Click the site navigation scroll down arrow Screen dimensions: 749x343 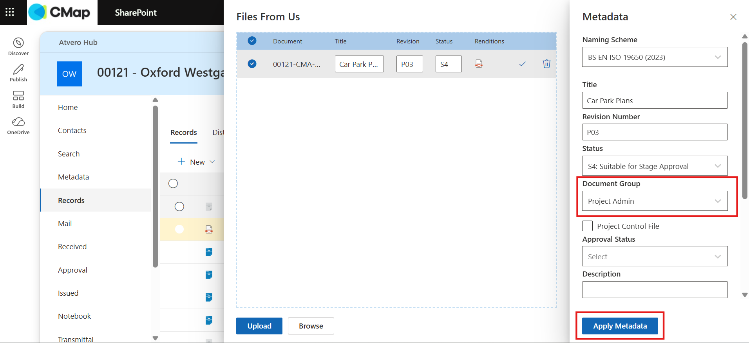tap(155, 338)
